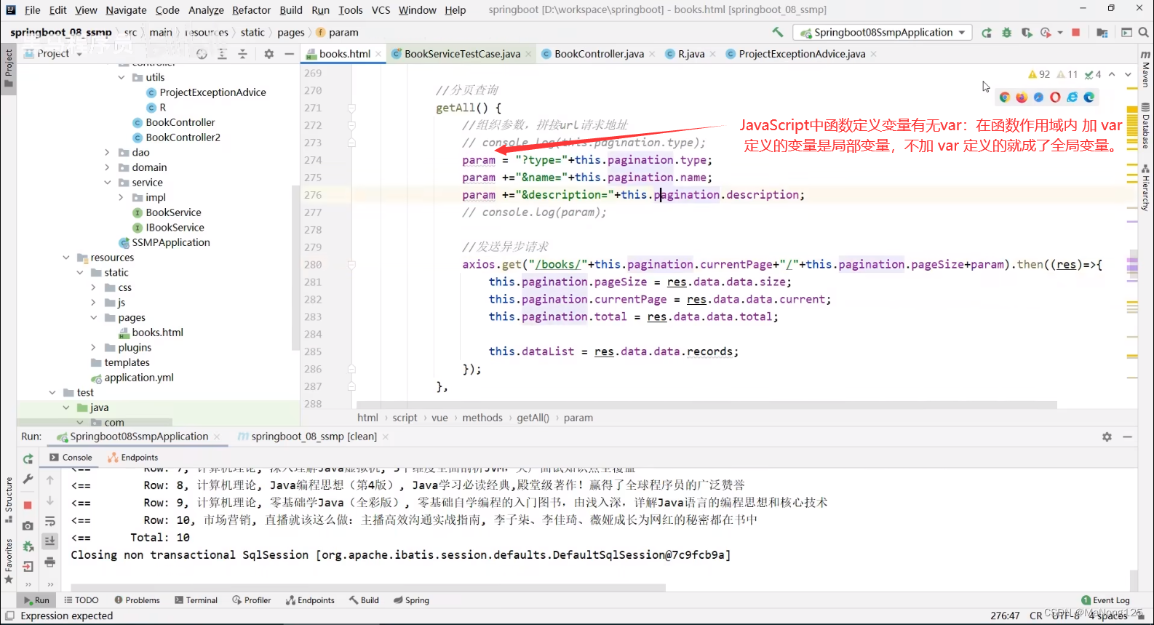
Task: Open the Terminal tool window
Action: pyautogui.click(x=196, y=600)
